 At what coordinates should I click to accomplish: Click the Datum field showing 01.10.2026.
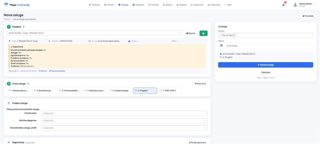click(268, 46)
